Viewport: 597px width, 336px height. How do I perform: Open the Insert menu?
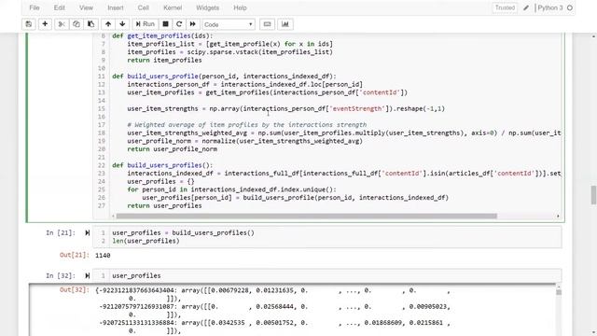coord(116,7)
